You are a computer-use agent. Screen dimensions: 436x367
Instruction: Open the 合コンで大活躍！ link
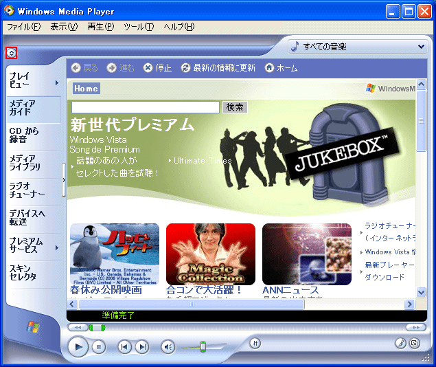(204, 290)
